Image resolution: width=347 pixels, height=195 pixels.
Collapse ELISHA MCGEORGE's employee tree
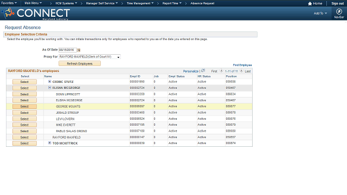[49, 88]
